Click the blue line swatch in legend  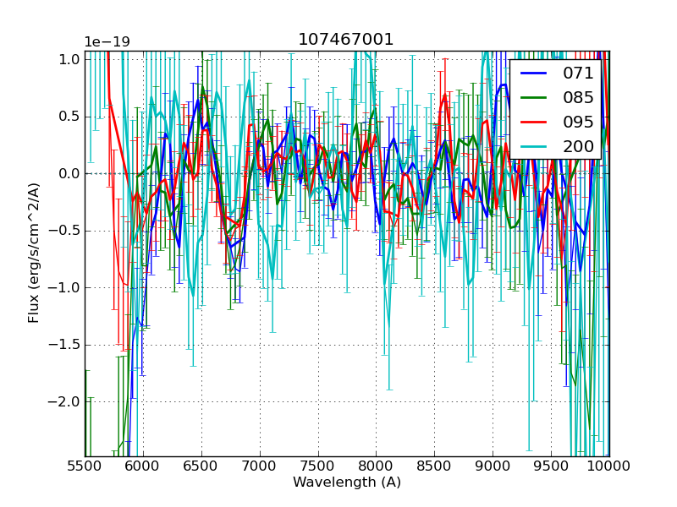pos(533,74)
